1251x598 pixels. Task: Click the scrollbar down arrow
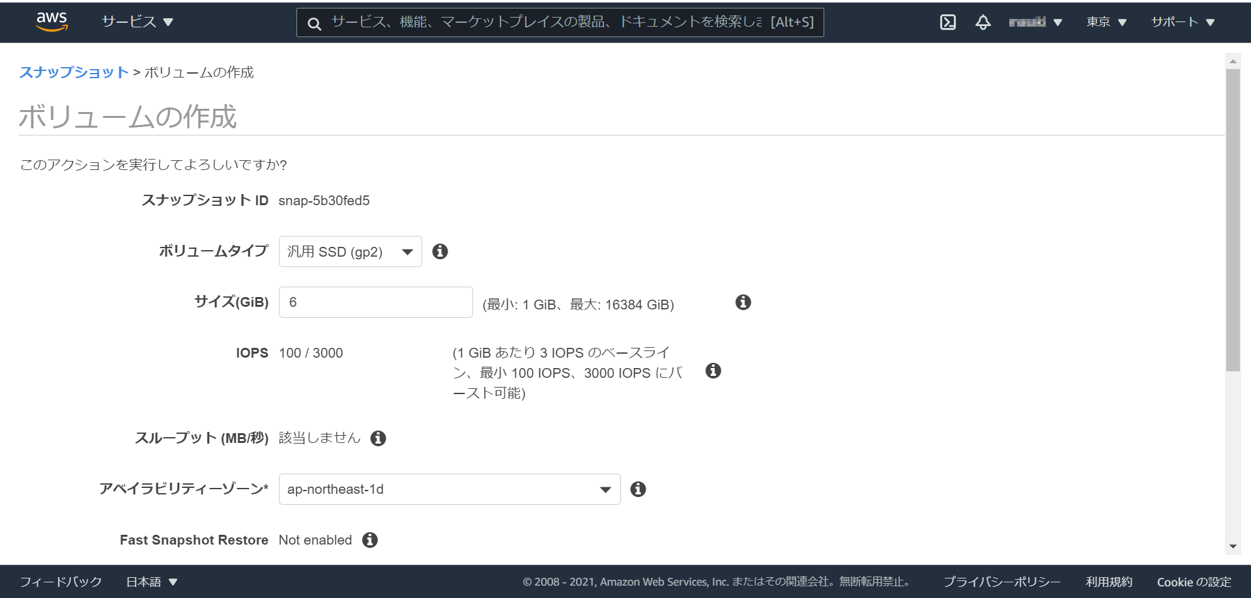click(x=1233, y=547)
